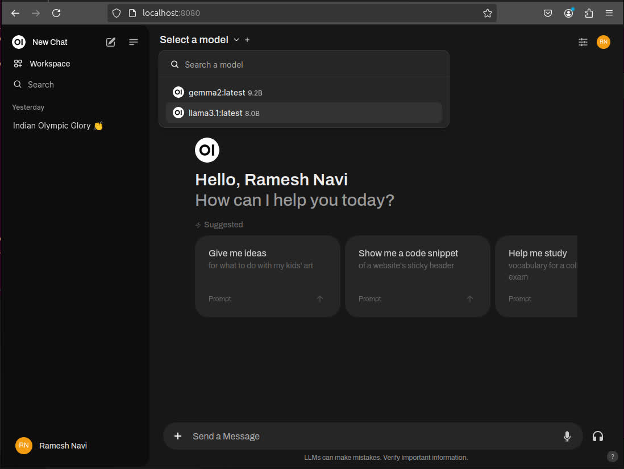Open Search from the sidebar

point(18,84)
